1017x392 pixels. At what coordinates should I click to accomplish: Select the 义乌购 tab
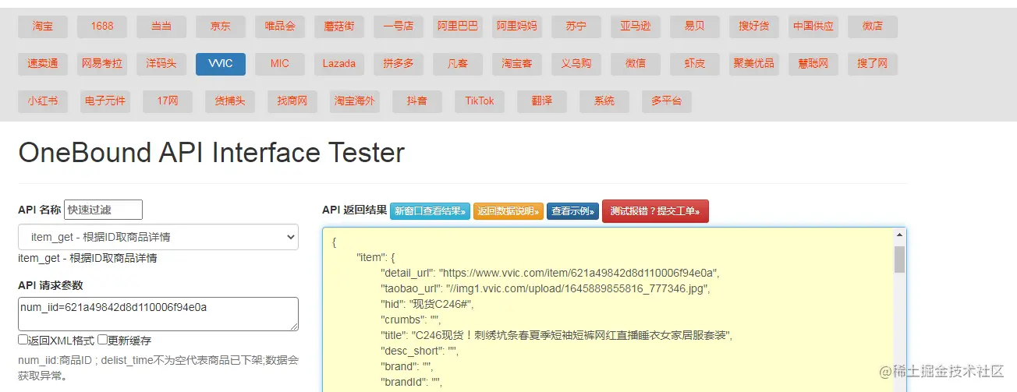pyautogui.click(x=576, y=64)
